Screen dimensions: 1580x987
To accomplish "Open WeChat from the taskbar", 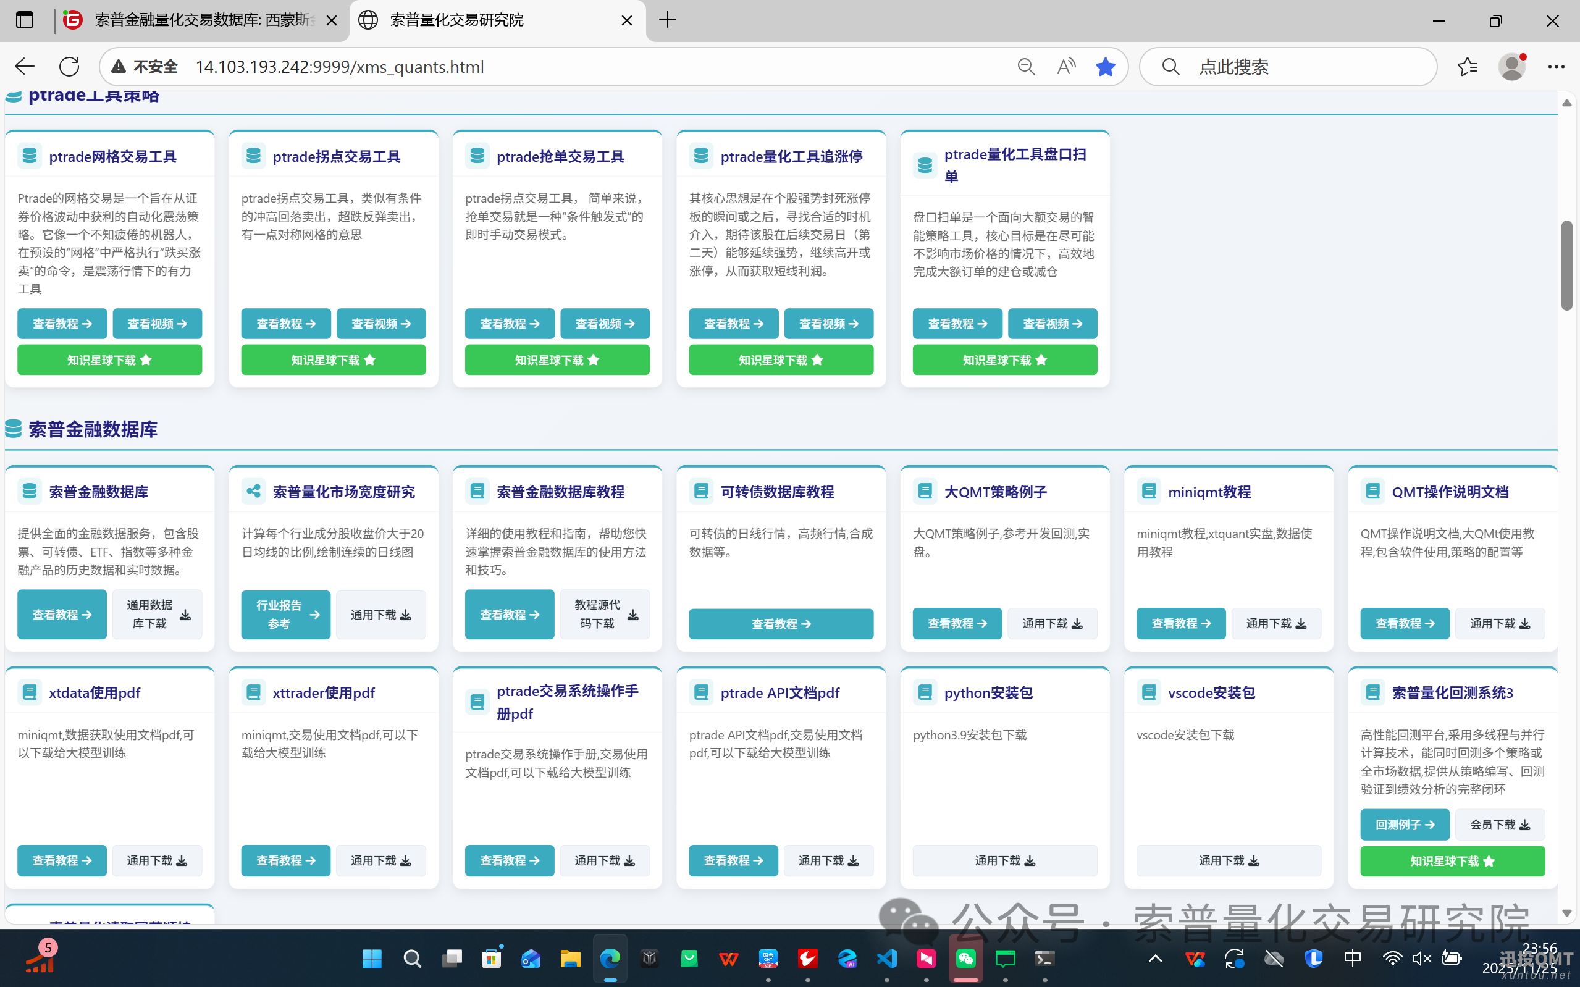I will coord(966,958).
